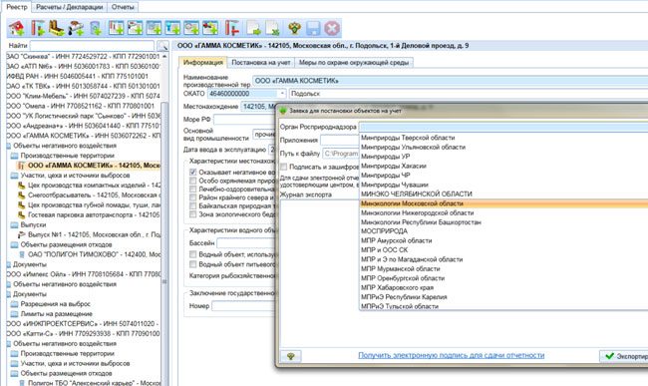
Task: Click the add workshop section icon
Action: click(57, 28)
